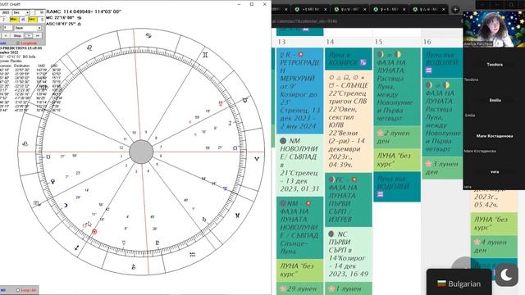The width and height of the screenshot is (525, 295).
Task: Click the Uranus glyph in upper right
Action: click(221, 103)
